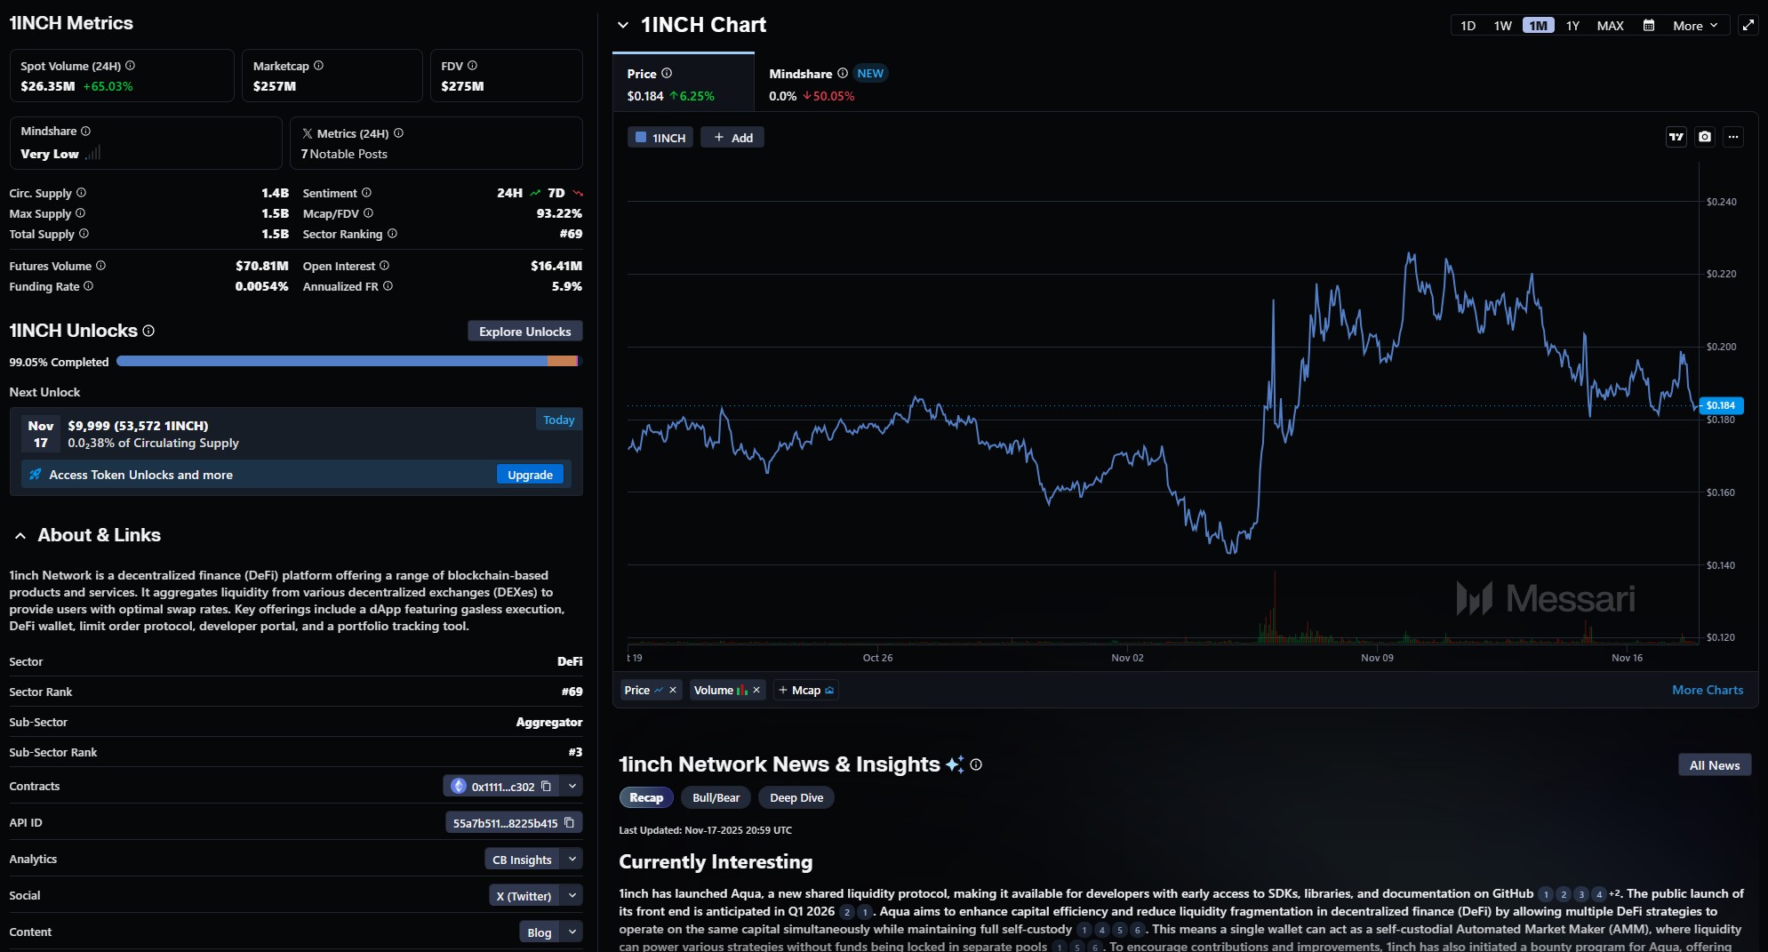Click info icon next to Total Supply
The width and height of the screenshot is (1768, 952).
click(x=84, y=234)
